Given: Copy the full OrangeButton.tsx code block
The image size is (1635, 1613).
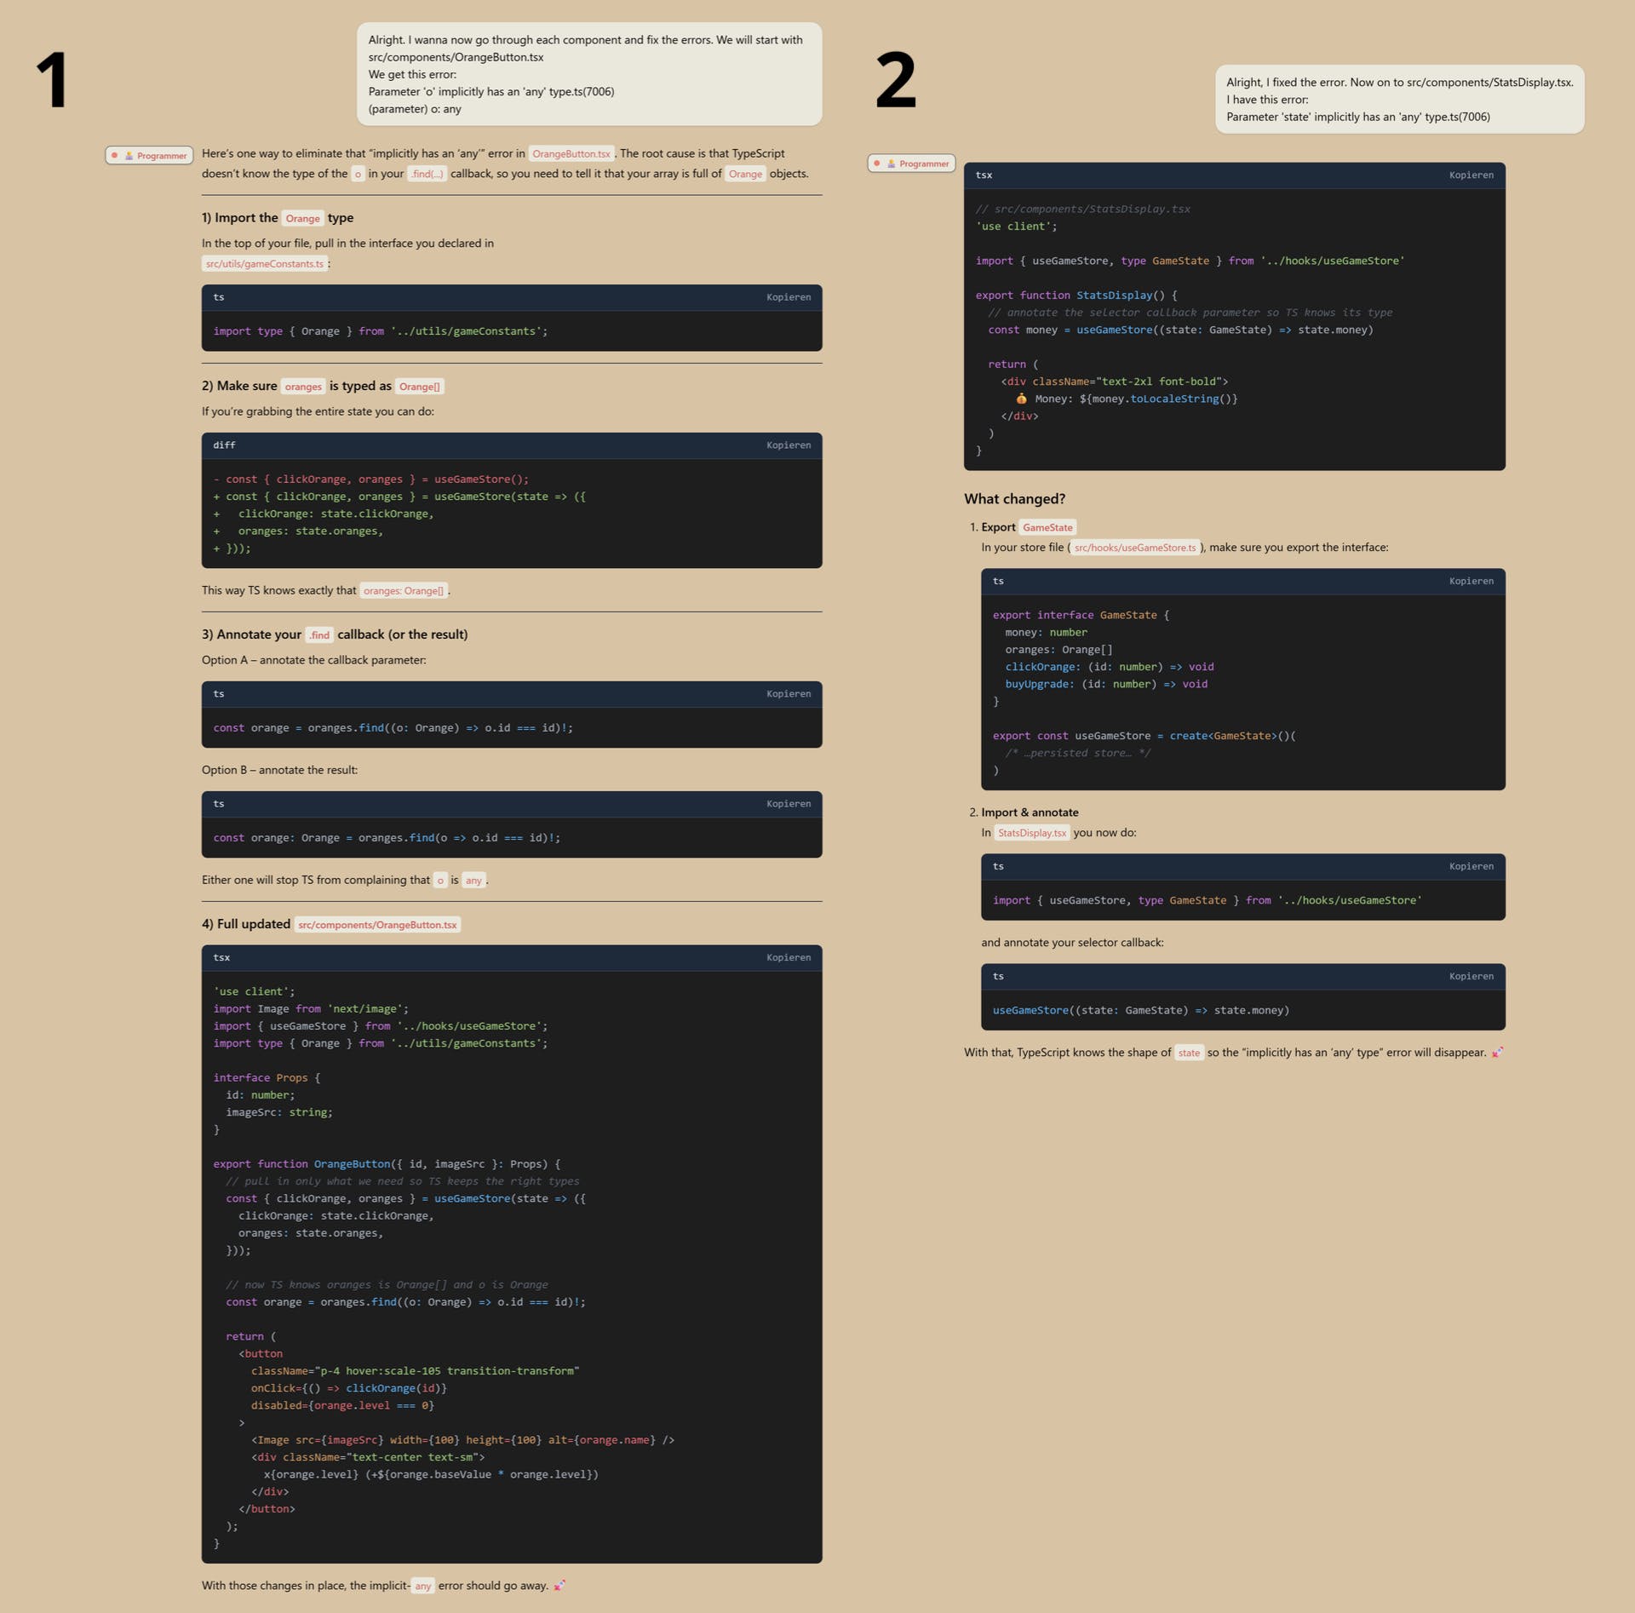Looking at the screenshot, I should pyautogui.click(x=788, y=957).
